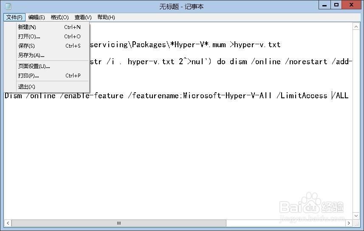Click the horizontal scrollbar left arrow
Image resolution: width=364 pixels, height=231 pixels.
click(x=8, y=223)
